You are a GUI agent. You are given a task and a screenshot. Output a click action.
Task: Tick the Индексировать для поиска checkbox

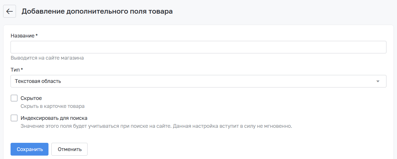(14, 118)
